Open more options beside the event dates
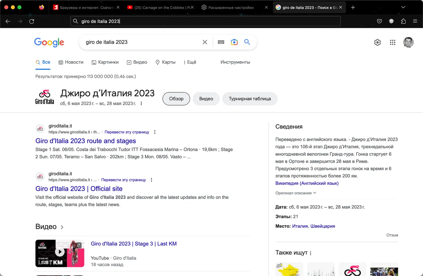The image size is (423, 276). [141, 104]
